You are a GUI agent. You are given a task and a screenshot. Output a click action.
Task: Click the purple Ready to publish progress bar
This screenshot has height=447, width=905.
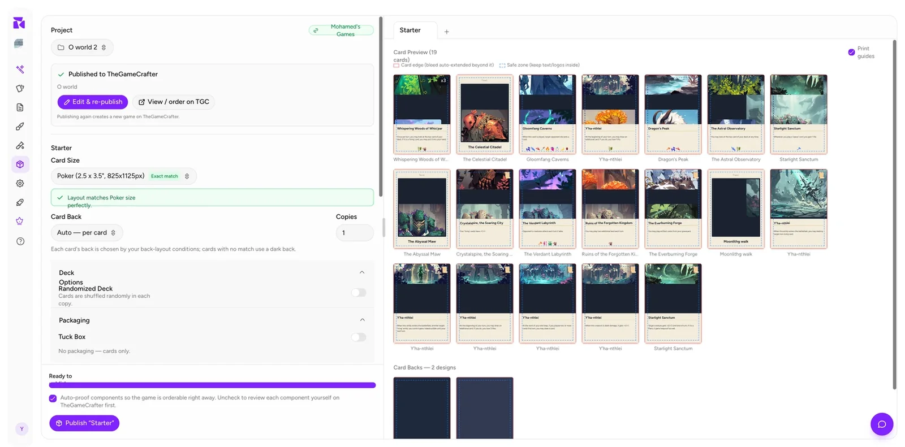212,385
